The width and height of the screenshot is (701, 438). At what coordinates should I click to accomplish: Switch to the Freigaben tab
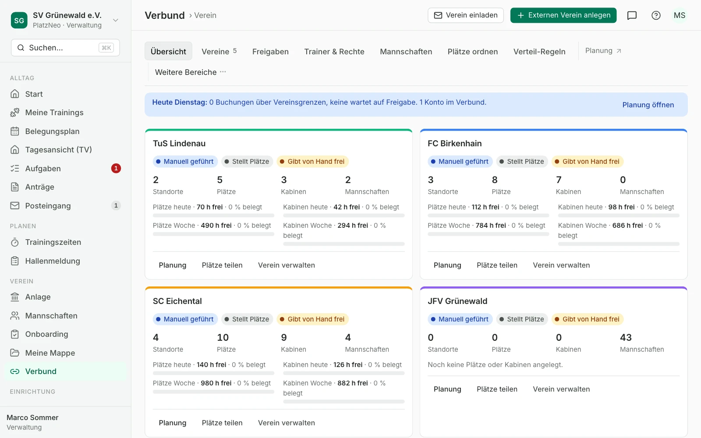270,51
